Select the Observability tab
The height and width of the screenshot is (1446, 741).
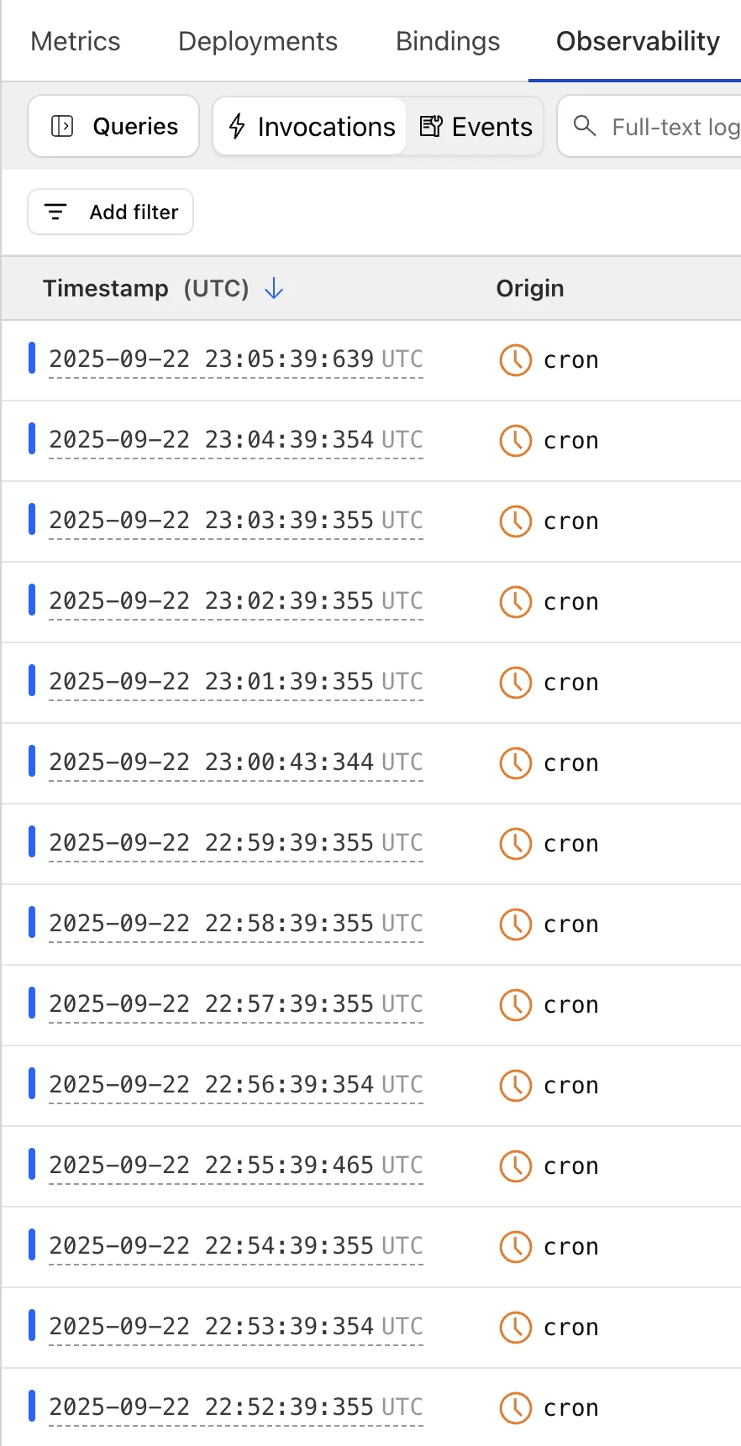pos(638,41)
